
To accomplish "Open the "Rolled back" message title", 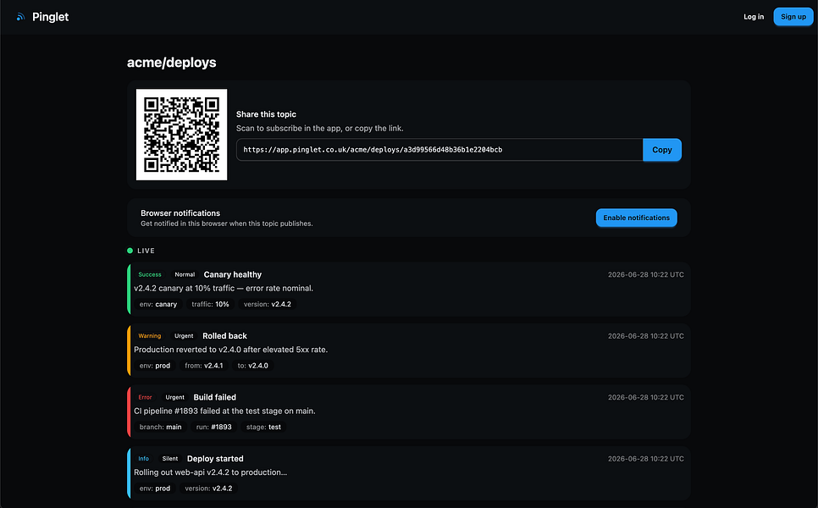I will point(225,336).
